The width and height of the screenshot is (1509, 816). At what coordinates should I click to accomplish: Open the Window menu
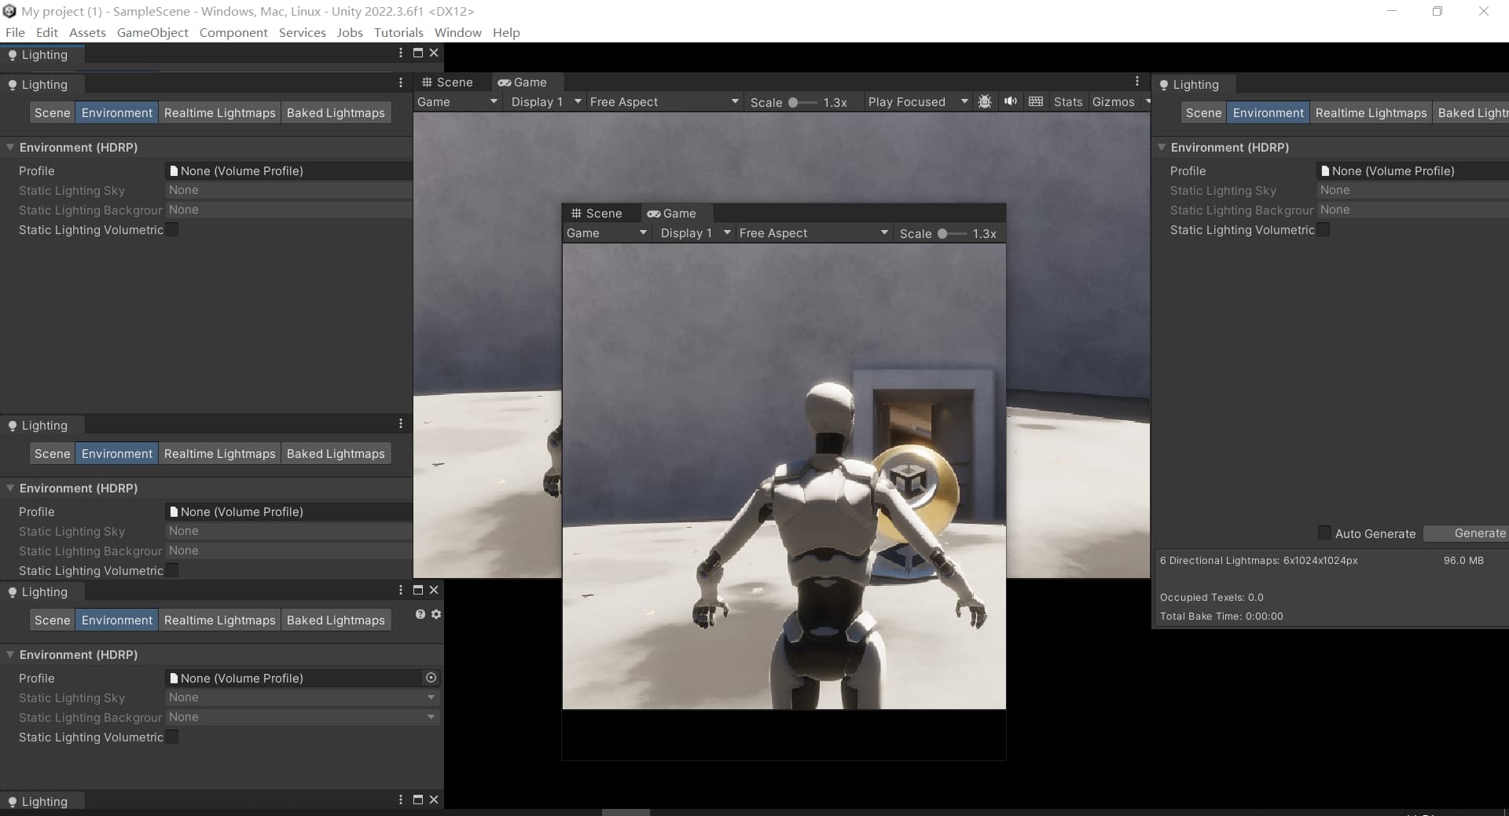point(457,32)
